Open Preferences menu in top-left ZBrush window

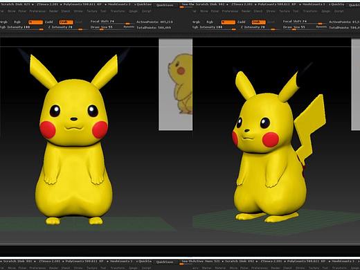pos(37,11)
